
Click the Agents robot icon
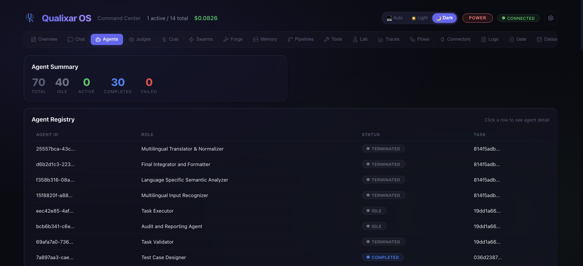(98, 39)
